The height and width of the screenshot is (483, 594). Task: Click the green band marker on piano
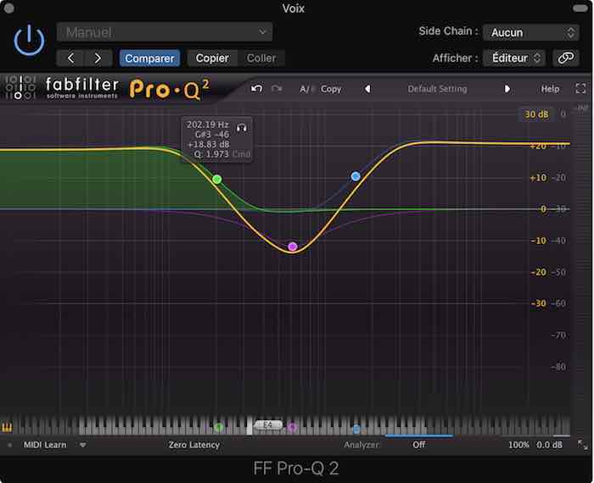tap(218, 428)
